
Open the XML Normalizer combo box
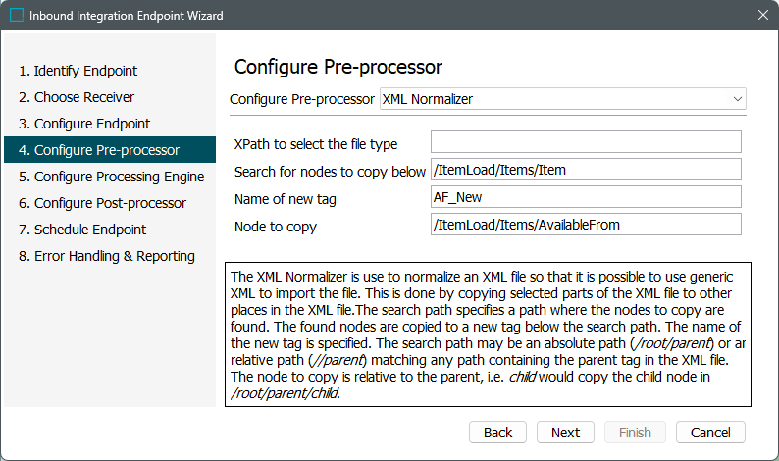point(561,99)
